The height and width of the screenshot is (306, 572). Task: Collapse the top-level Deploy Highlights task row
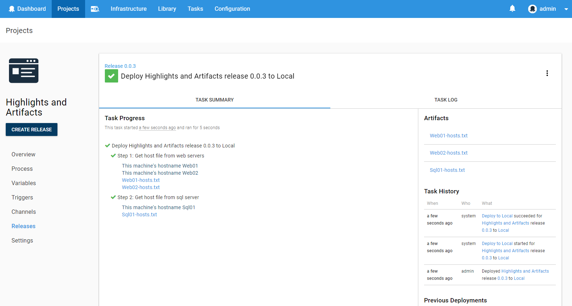(x=173, y=146)
